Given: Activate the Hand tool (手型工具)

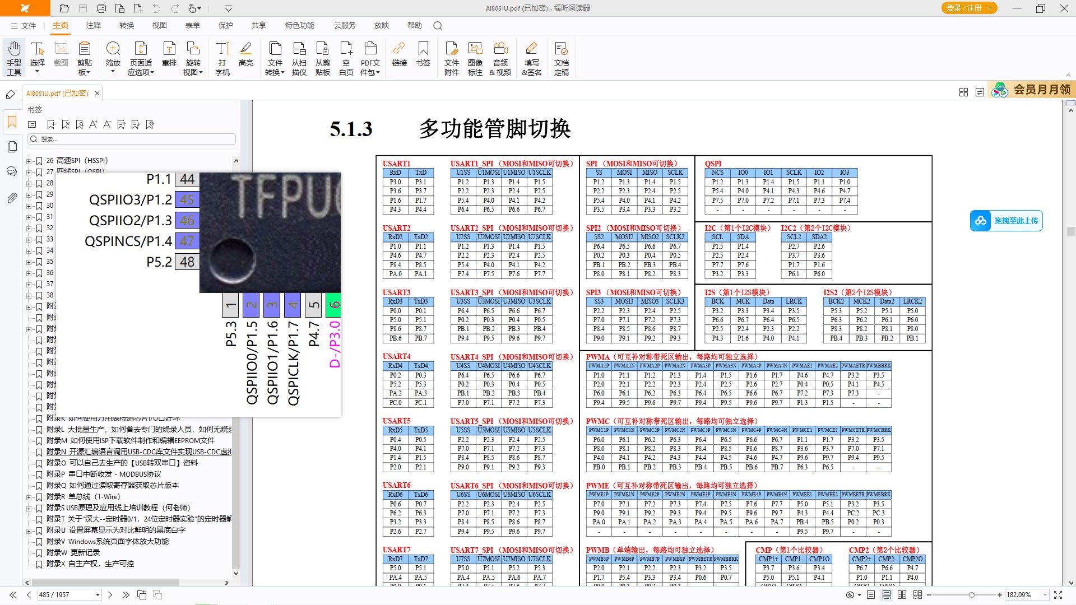Looking at the screenshot, I should [14, 58].
